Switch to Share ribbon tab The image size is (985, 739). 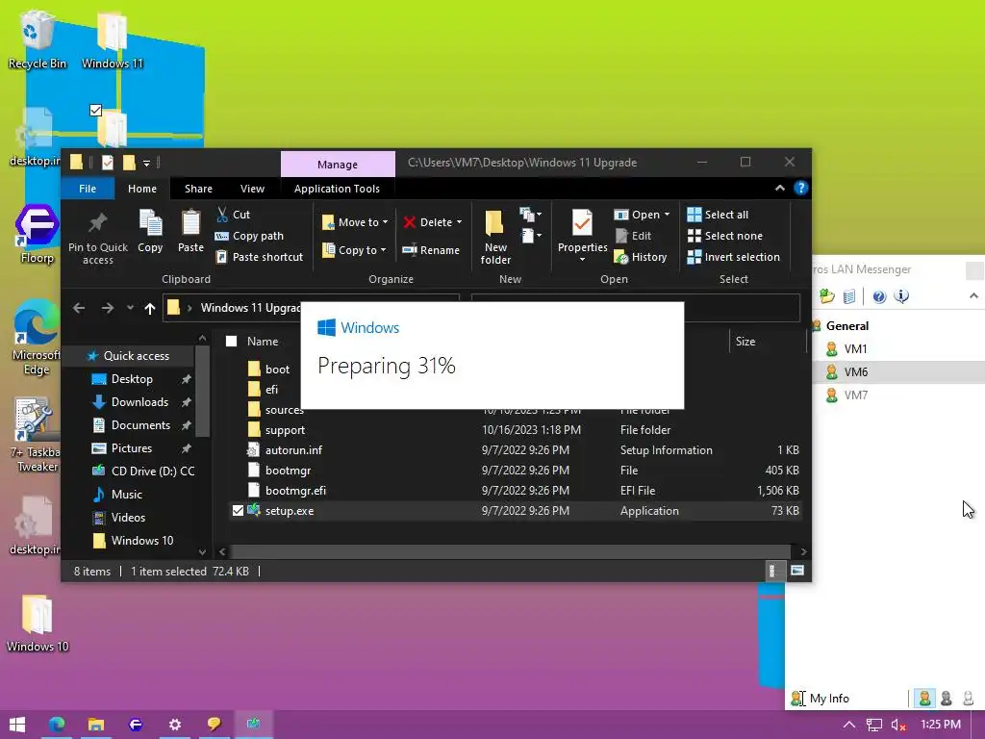coord(198,189)
